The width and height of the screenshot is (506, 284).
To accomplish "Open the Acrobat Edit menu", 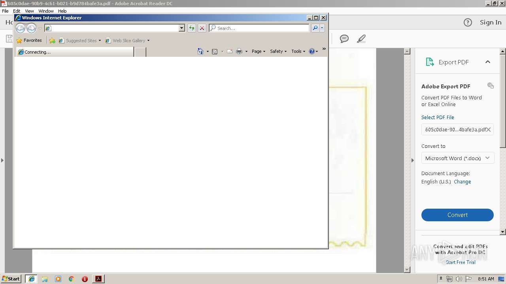I will pos(17,11).
